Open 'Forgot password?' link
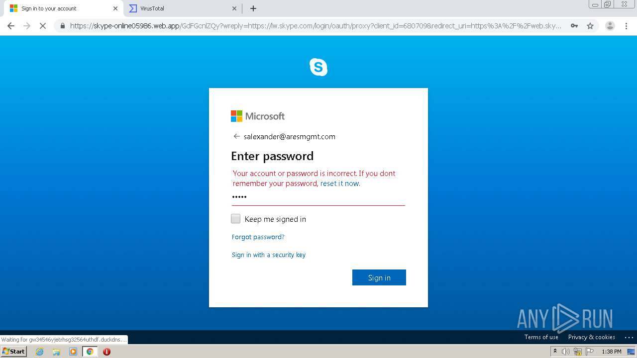 pos(258,237)
